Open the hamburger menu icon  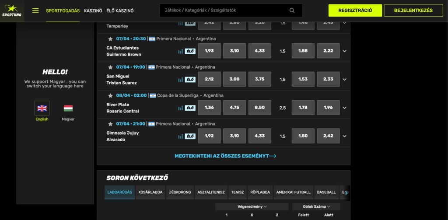[35, 10]
